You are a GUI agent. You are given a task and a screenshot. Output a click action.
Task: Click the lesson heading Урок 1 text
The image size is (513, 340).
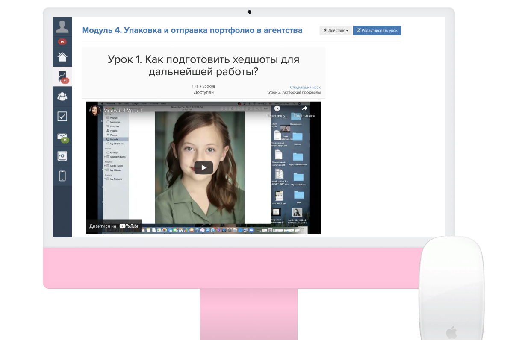203,65
